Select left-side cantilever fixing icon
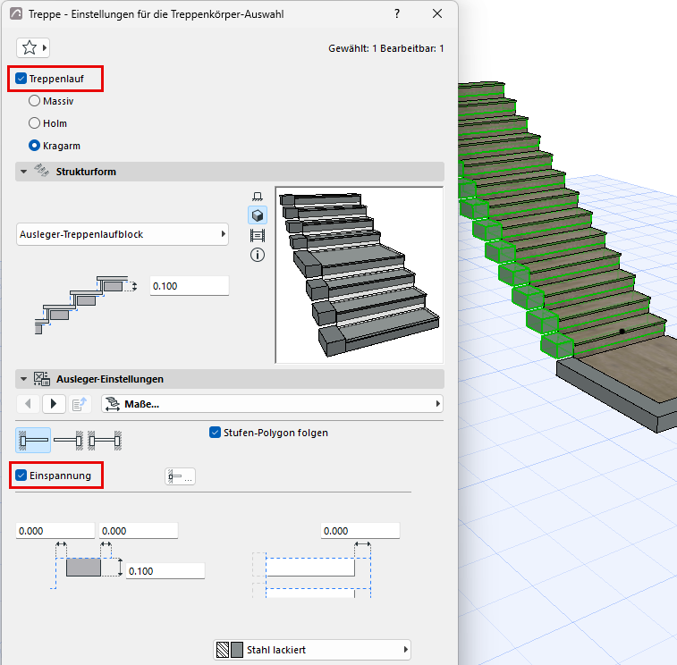 pyautogui.click(x=33, y=440)
